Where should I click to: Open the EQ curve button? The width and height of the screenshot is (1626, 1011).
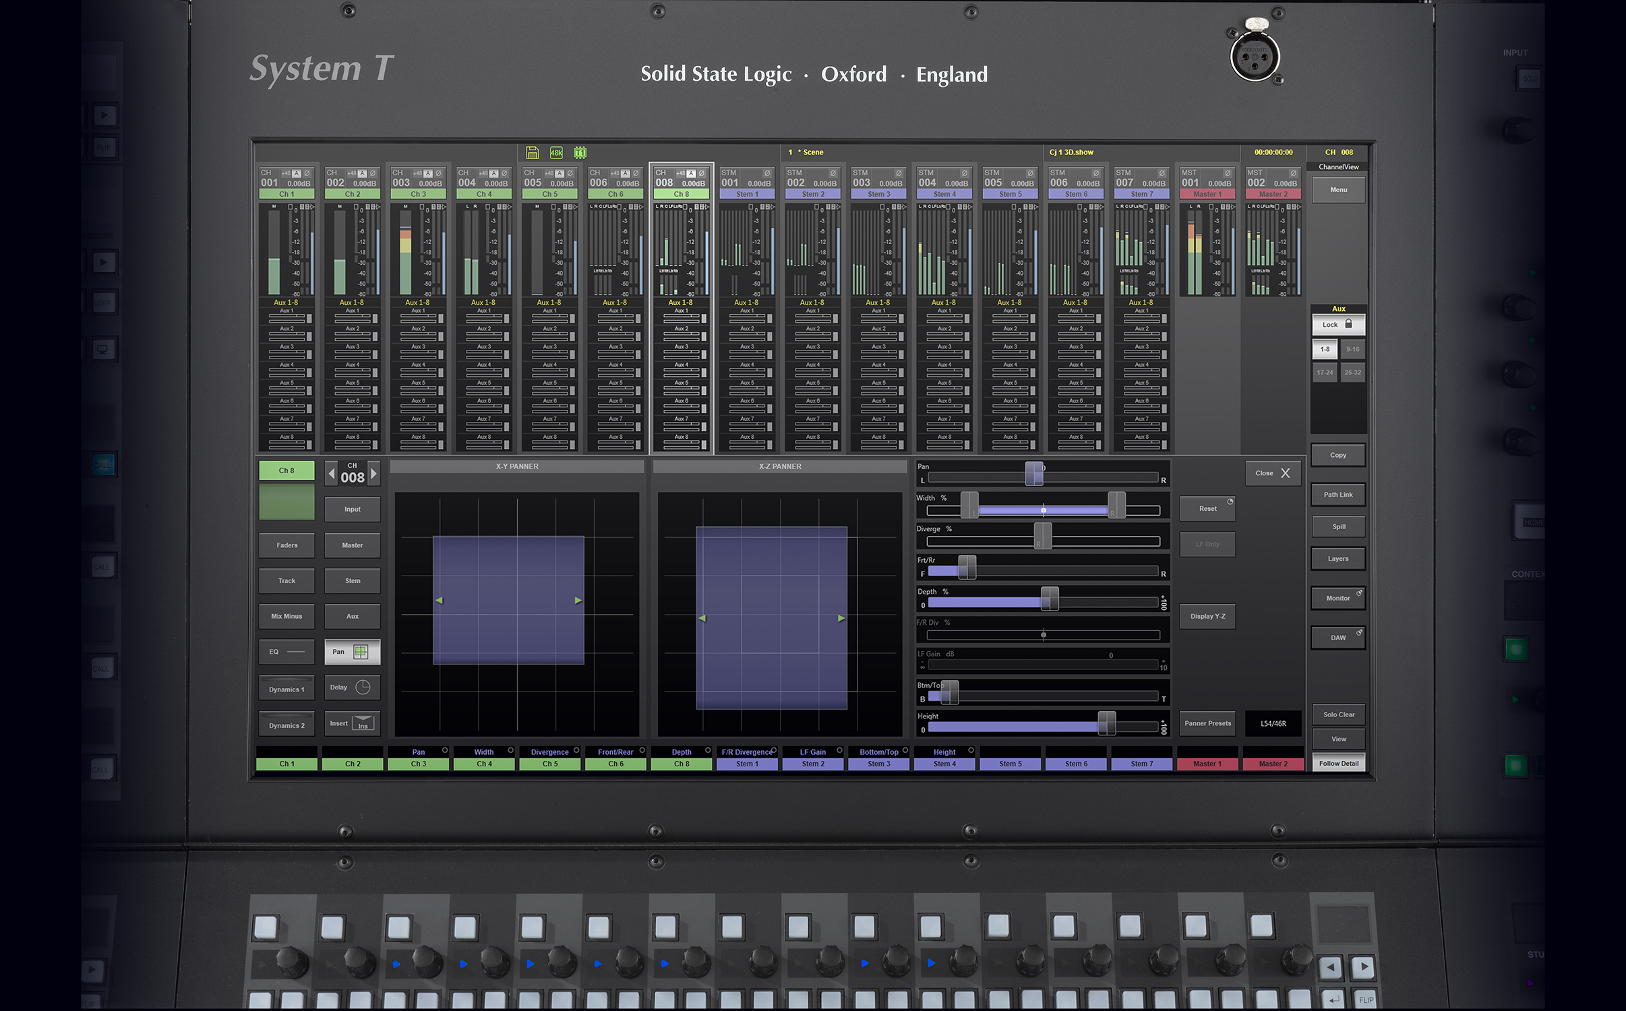287,652
